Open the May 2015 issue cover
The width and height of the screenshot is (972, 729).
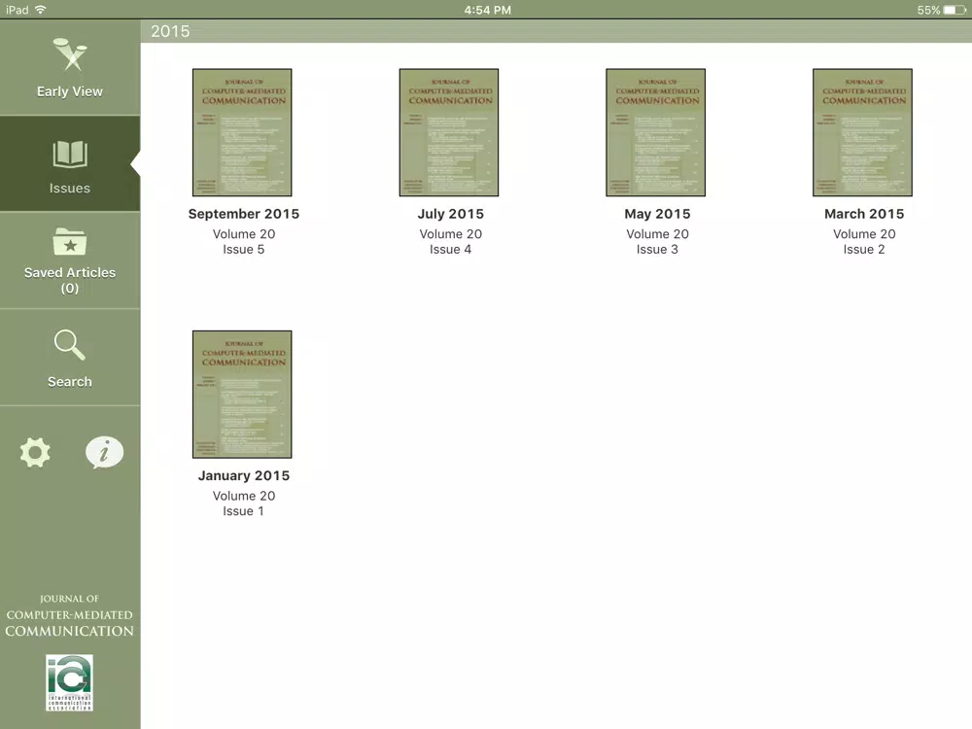pos(656,132)
